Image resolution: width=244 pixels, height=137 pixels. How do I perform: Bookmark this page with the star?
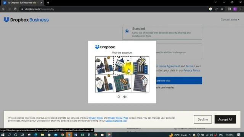point(222,9)
